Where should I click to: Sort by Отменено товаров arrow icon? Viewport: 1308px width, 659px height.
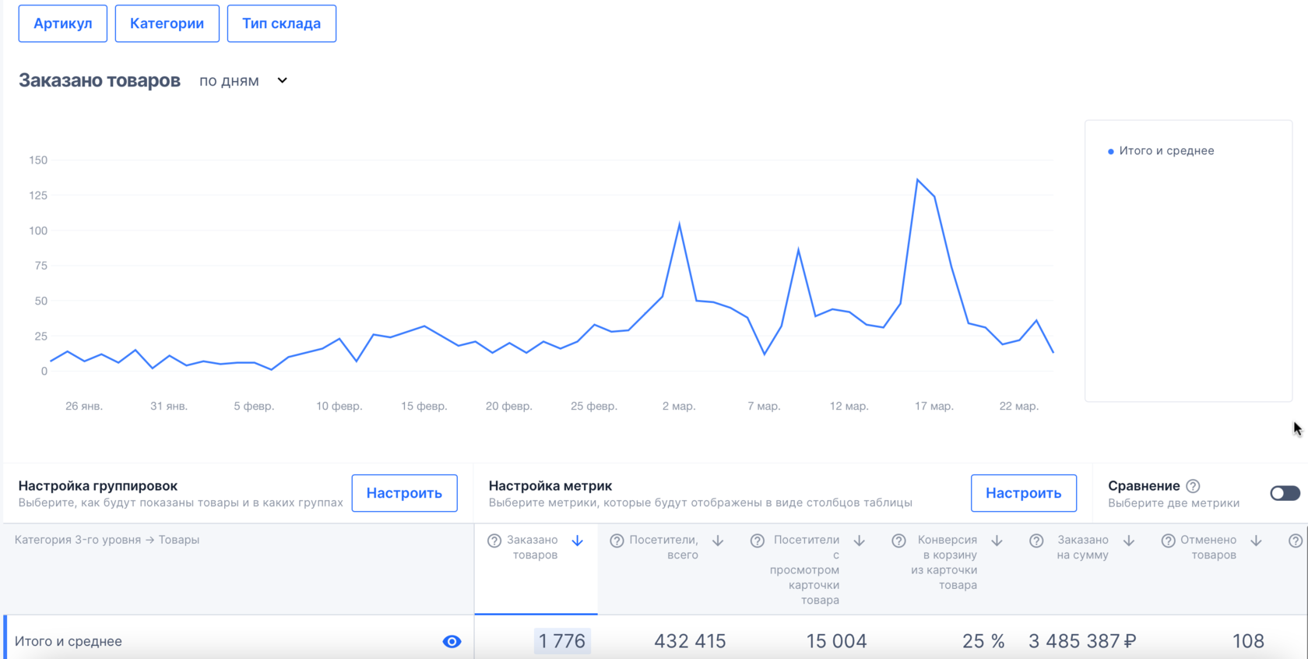click(x=1256, y=541)
